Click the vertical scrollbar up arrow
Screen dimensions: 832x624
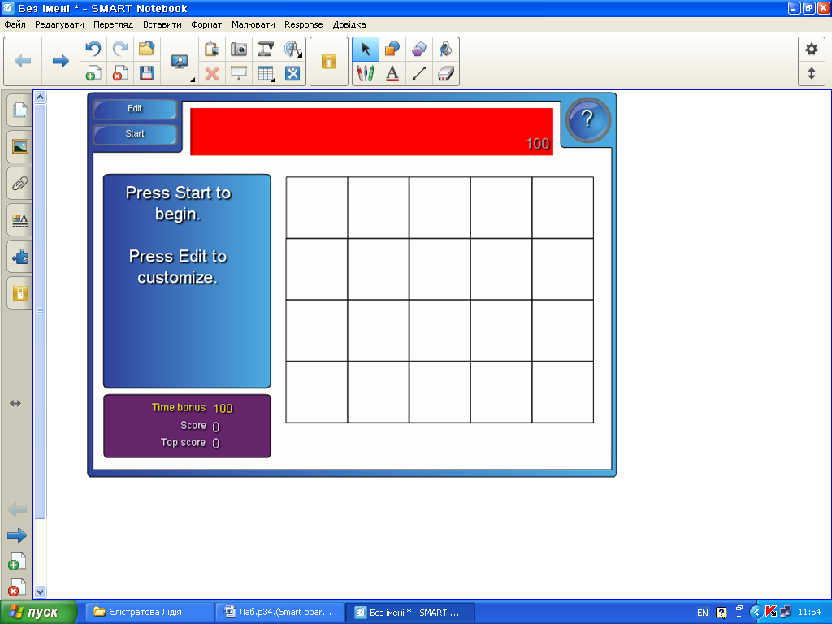click(41, 97)
